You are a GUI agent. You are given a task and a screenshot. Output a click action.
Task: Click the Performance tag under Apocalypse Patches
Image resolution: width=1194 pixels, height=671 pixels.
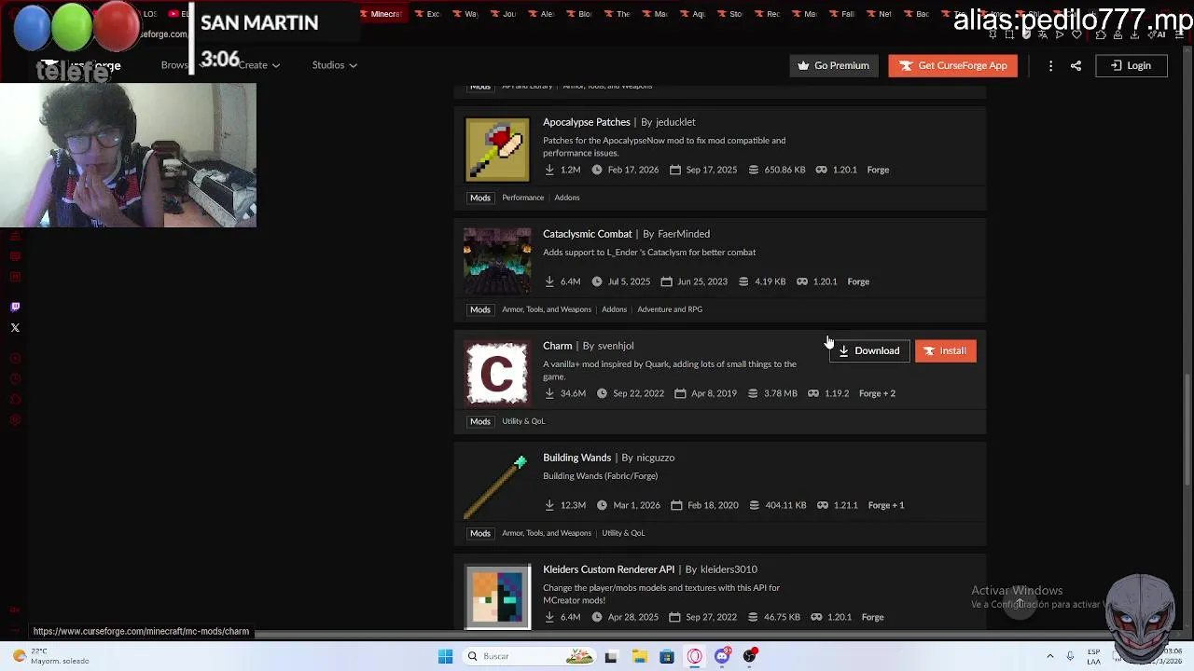522,198
